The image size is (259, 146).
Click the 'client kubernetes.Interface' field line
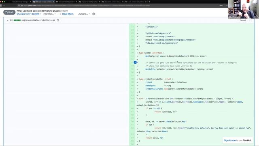coord(166,82)
